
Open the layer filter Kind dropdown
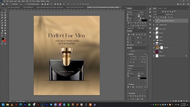pyautogui.click(x=157, y=12)
